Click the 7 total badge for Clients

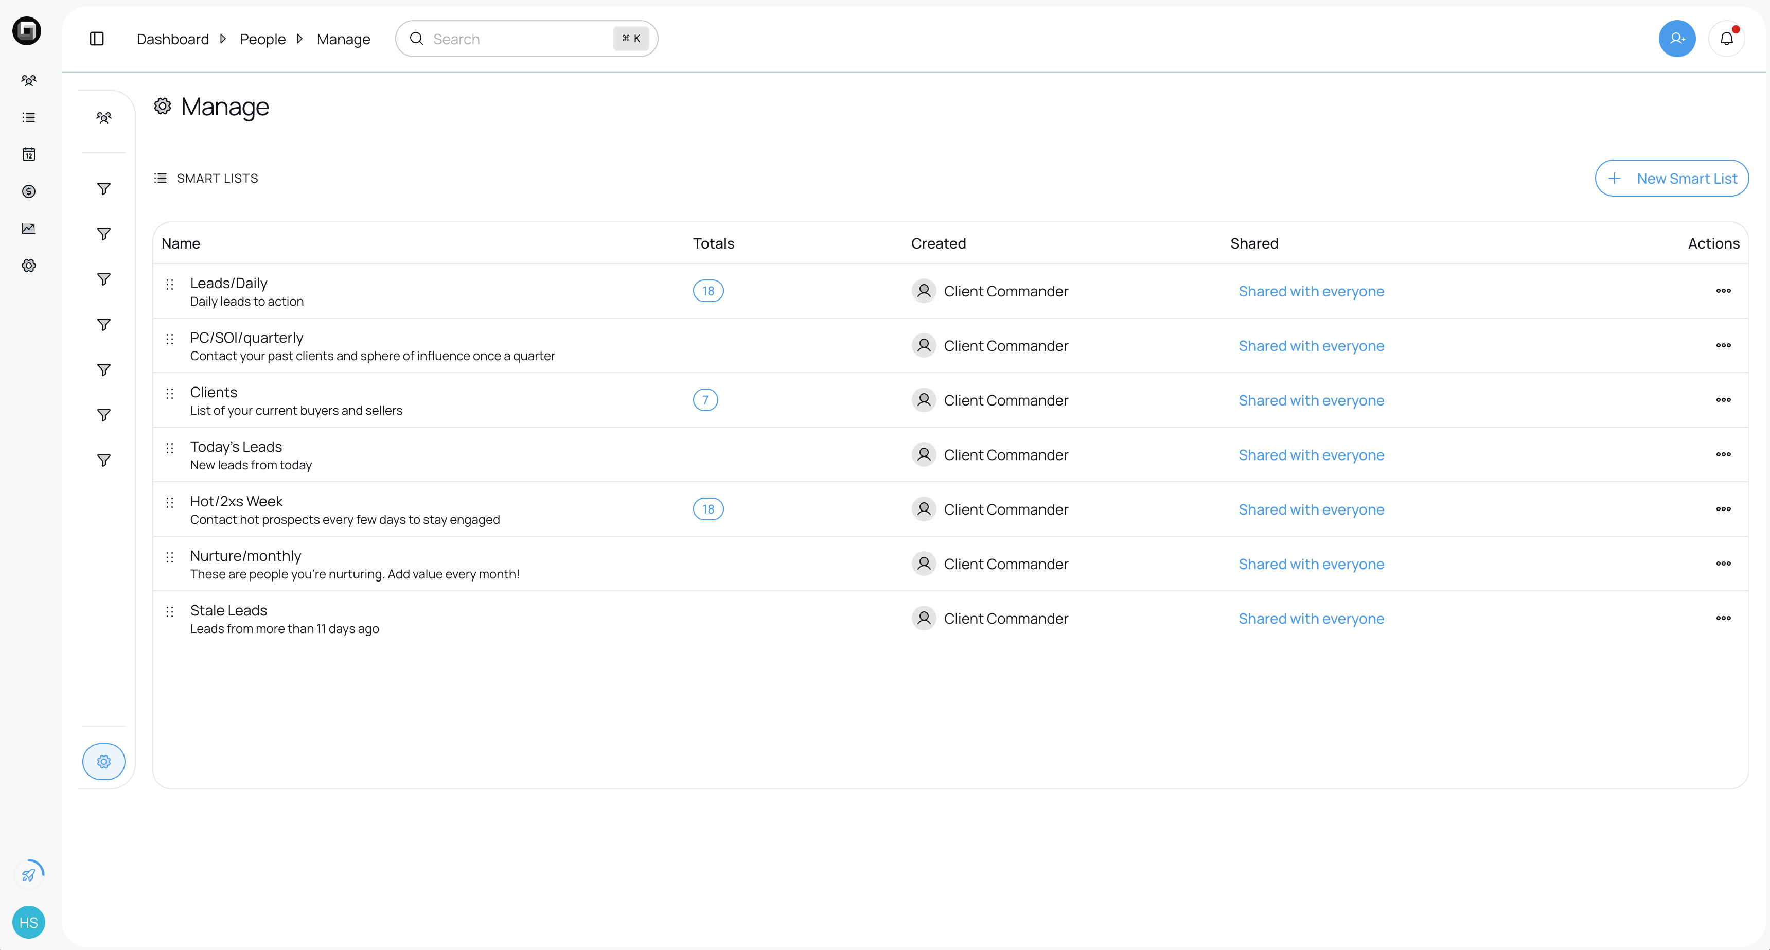[x=705, y=400]
